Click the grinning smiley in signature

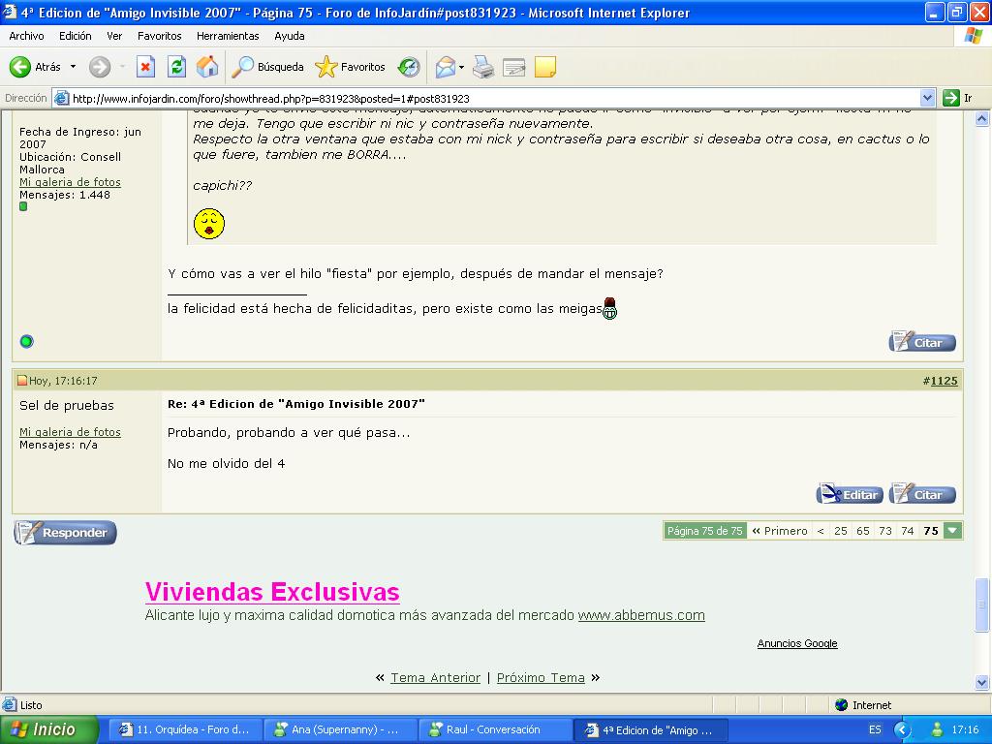[610, 308]
